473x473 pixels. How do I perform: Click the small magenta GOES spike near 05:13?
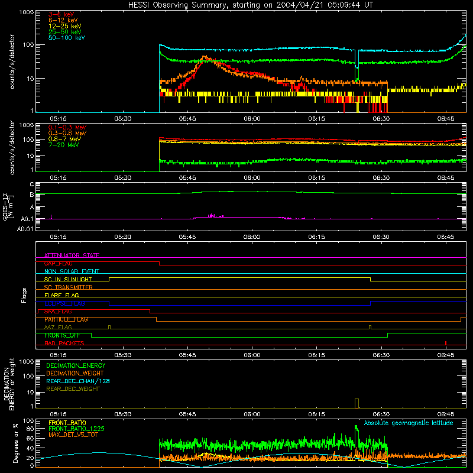51,216
